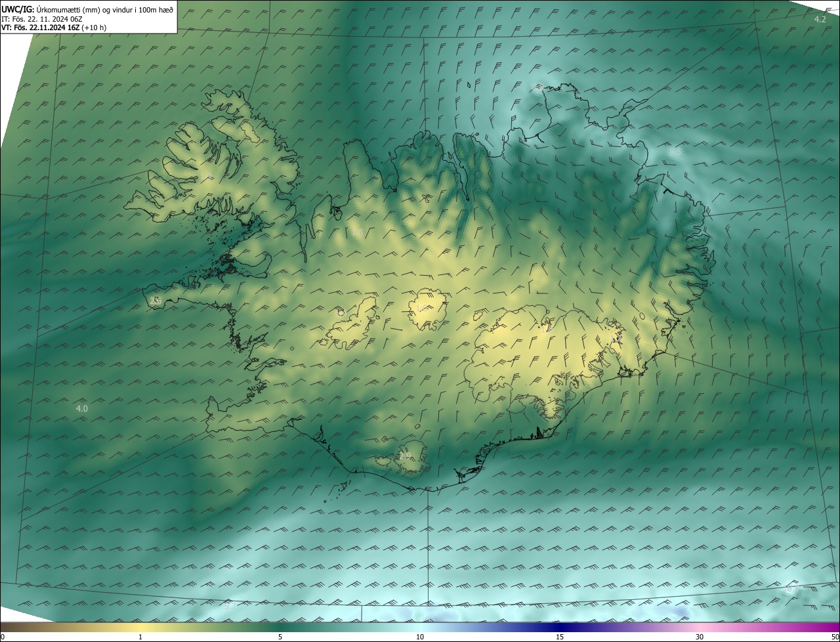Click inside the round Hofsjökull glacier outline
The image size is (840, 642).
coord(428,310)
